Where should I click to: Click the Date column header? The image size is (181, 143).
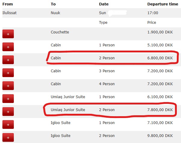[104, 4]
